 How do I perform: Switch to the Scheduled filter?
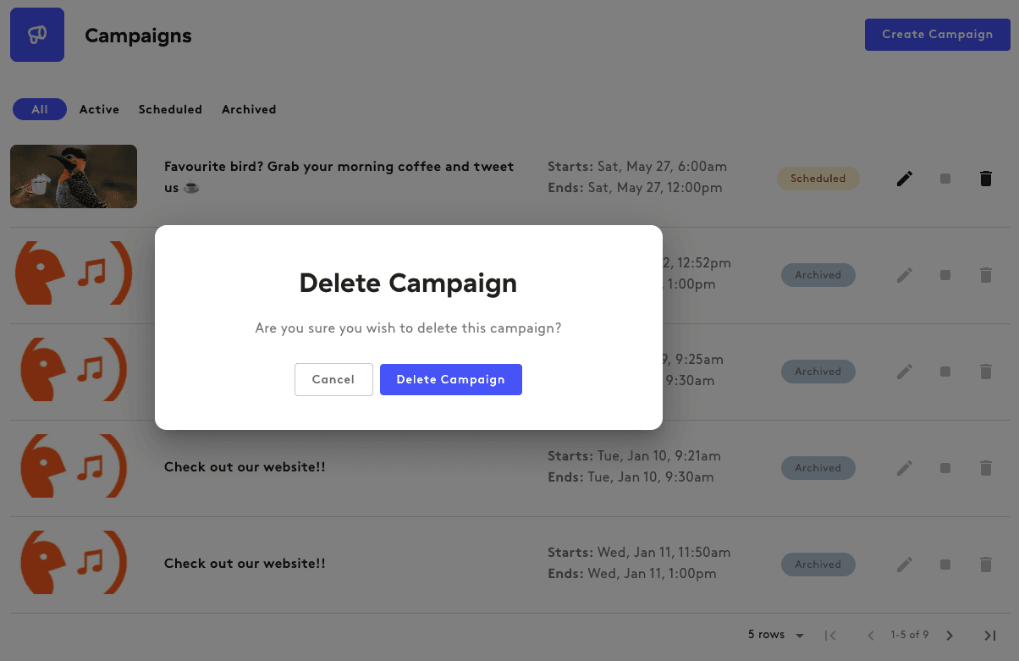click(x=170, y=109)
